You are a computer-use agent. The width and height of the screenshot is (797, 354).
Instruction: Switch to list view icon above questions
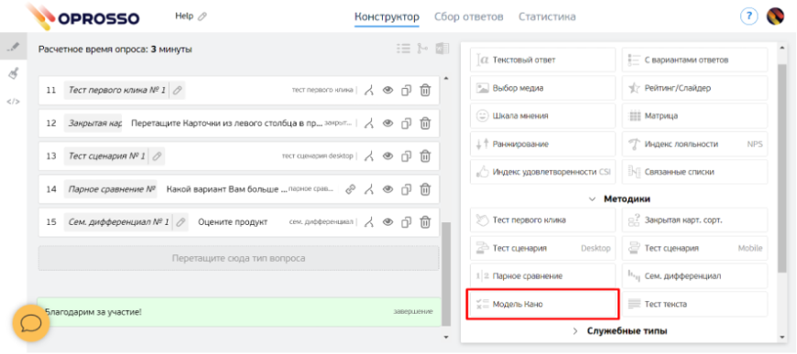click(404, 48)
